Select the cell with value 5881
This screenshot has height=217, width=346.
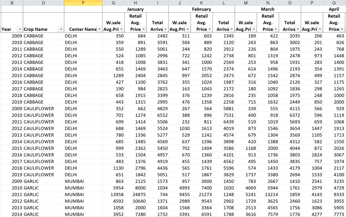224,108
